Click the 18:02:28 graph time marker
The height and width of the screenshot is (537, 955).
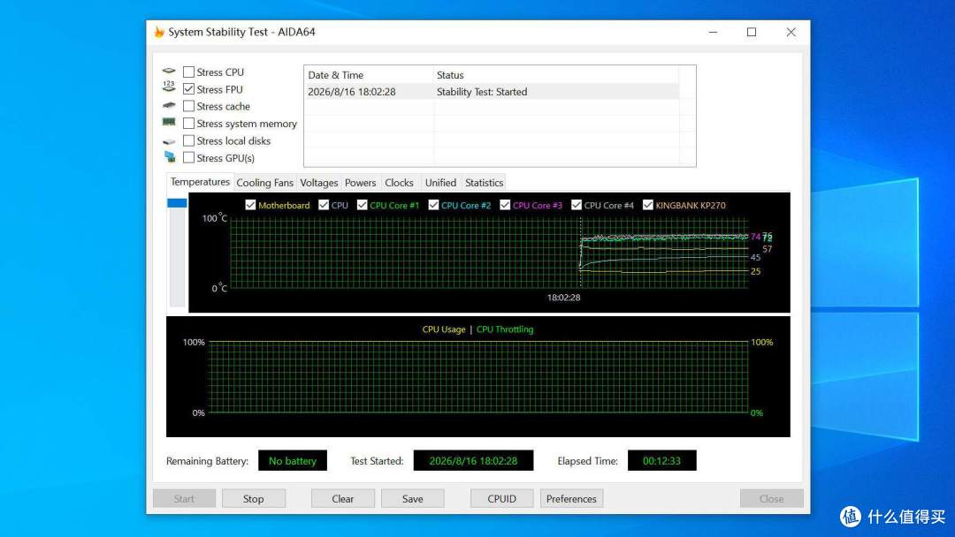tap(563, 298)
